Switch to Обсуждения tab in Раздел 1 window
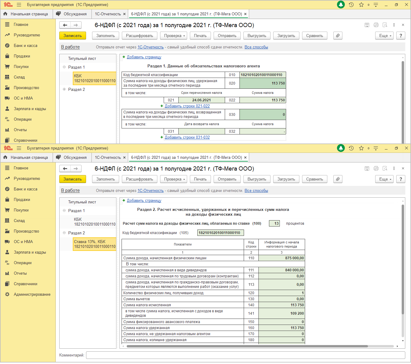This screenshot has width=411, height=364. [x=72, y=14]
